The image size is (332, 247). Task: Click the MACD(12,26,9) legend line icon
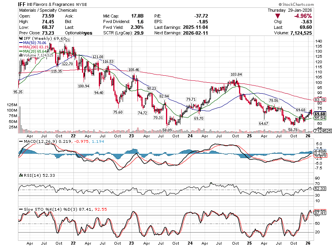tap(21, 140)
